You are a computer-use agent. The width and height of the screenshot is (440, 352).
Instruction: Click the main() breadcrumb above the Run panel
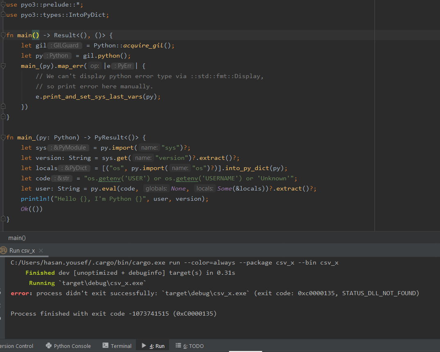[17, 238]
